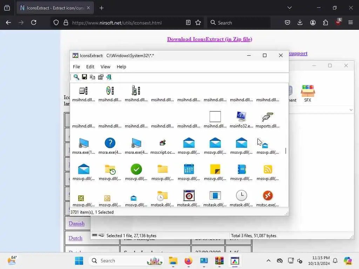This screenshot has height=269, width=359.
Task: Select the green checkmark mssvp.dll icon
Action: (136, 169)
